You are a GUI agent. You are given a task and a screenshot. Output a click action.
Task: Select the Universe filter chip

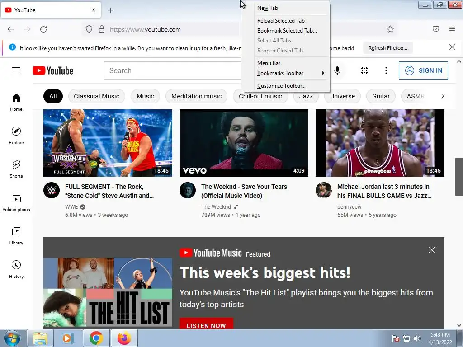pos(343,96)
